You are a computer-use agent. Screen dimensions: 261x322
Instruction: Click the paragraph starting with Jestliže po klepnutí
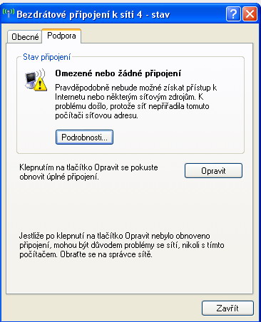tap(122, 245)
